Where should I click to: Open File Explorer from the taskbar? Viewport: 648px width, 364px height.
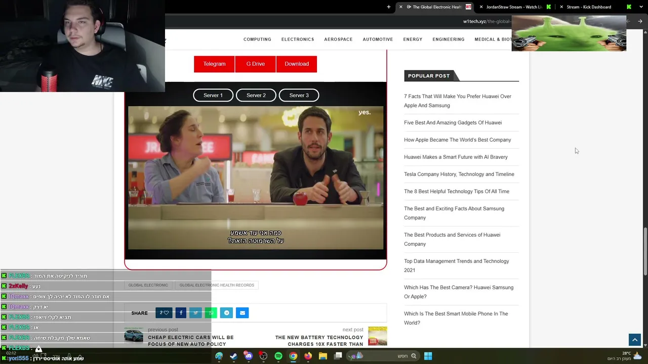pyautogui.click(x=323, y=356)
